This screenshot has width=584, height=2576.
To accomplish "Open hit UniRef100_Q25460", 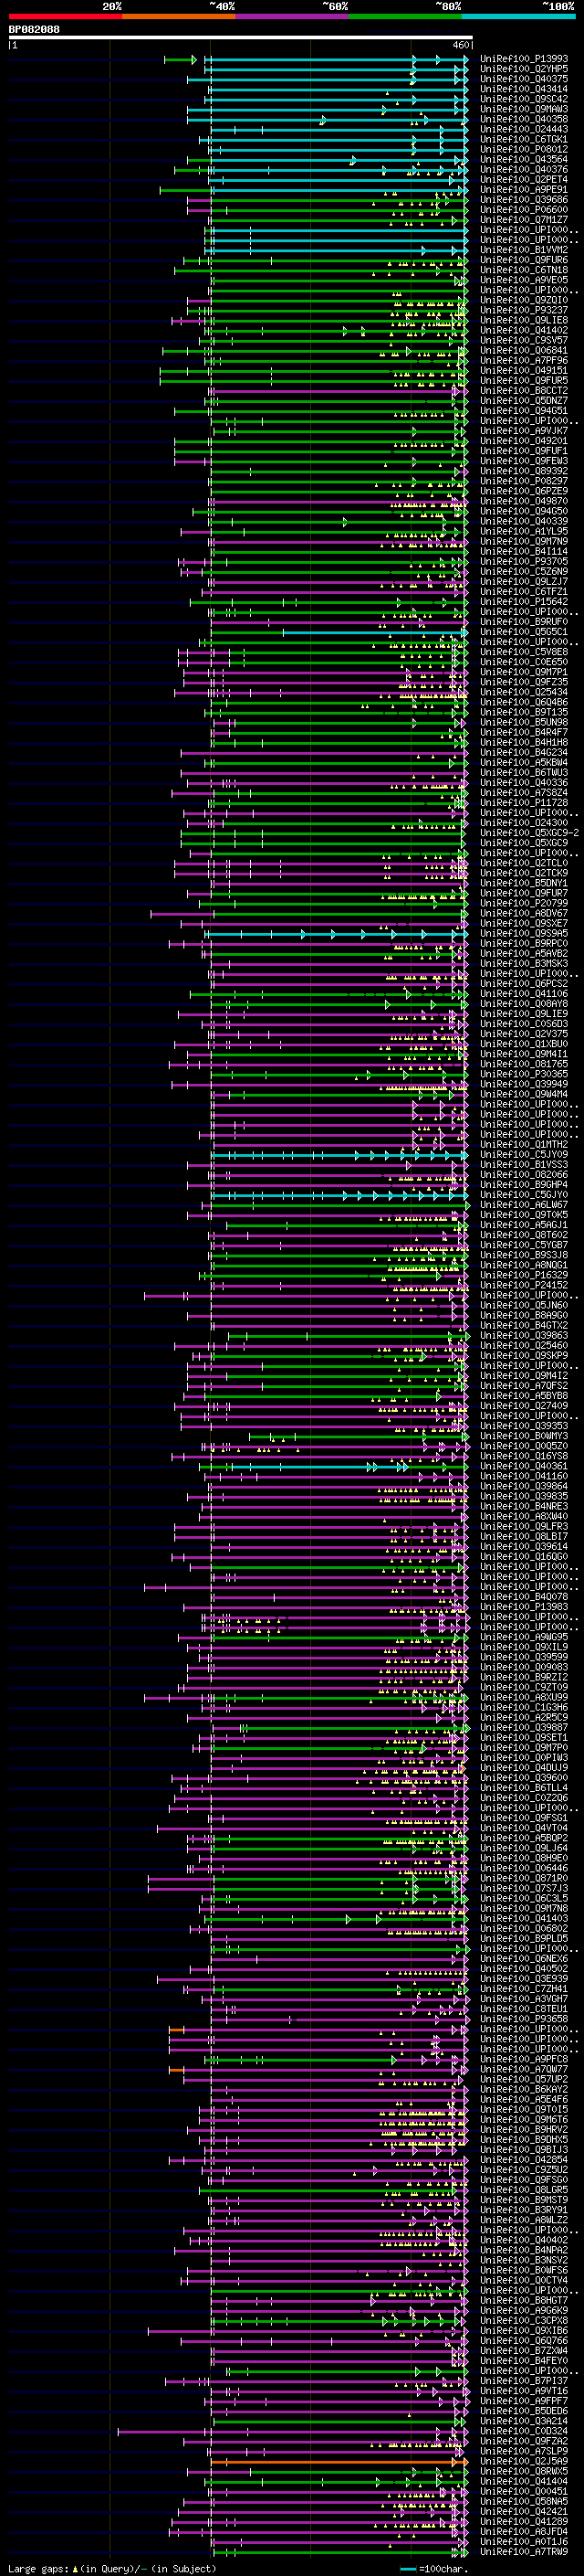I will coord(524,1345).
